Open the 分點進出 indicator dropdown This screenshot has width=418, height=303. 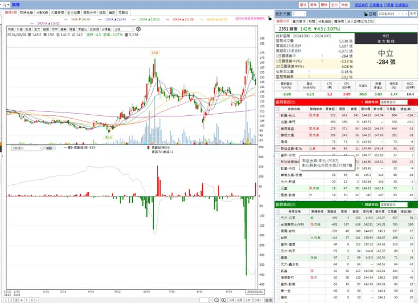27,148
